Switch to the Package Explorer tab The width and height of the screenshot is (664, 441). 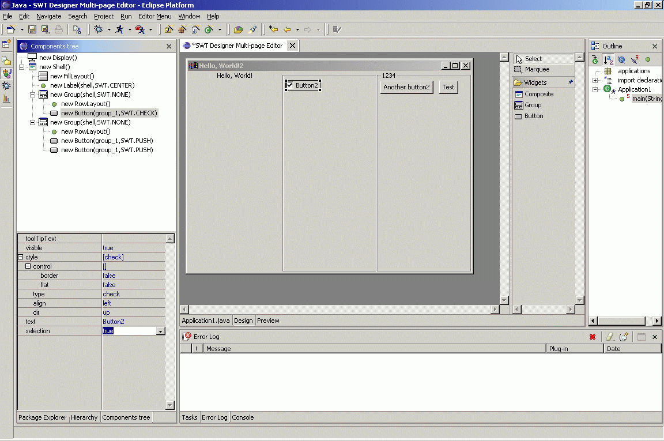click(x=42, y=417)
